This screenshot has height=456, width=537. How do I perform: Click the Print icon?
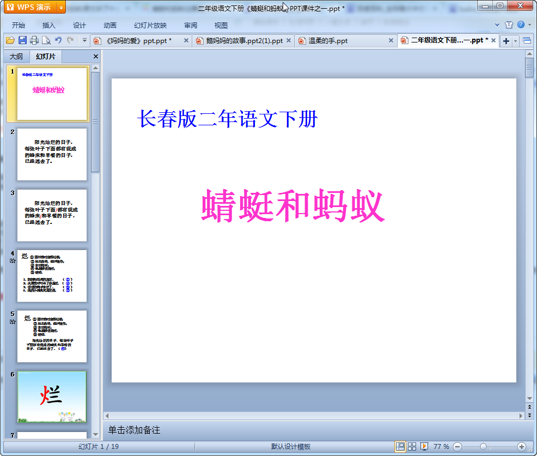[x=34, y=40]
